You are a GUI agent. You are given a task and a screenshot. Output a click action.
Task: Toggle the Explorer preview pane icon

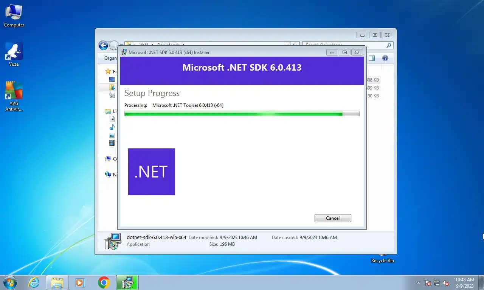(x=372, y=58)
